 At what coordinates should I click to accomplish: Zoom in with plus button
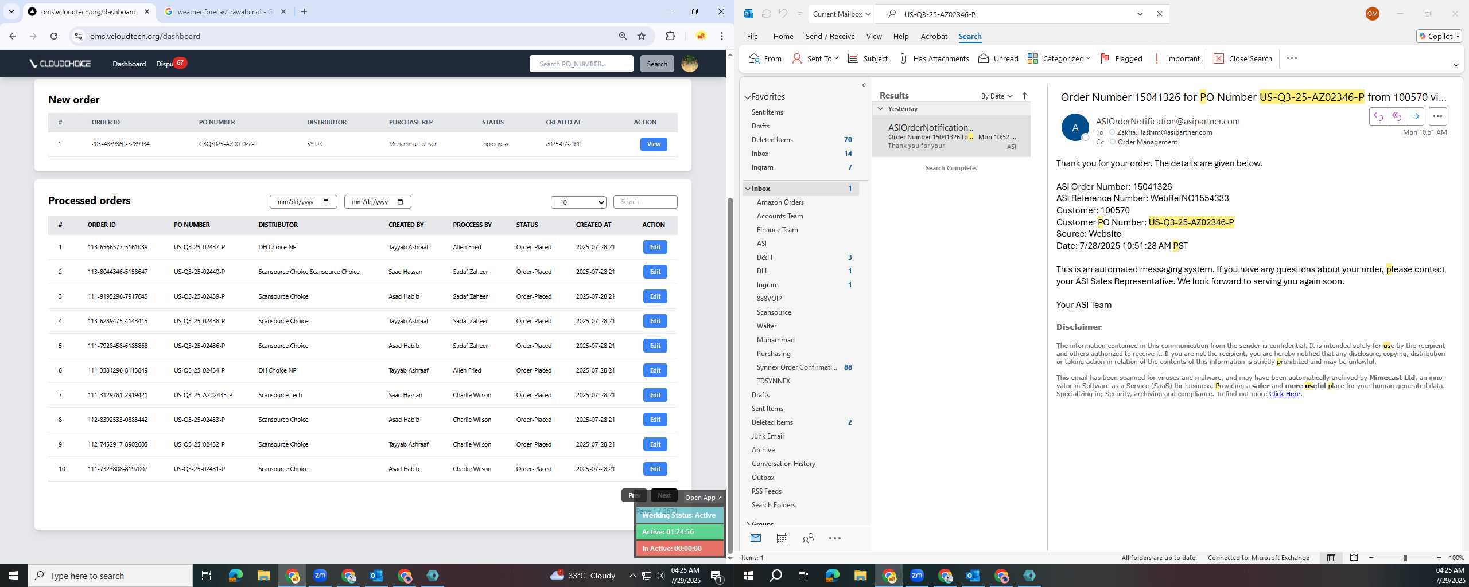point(1438,558)
